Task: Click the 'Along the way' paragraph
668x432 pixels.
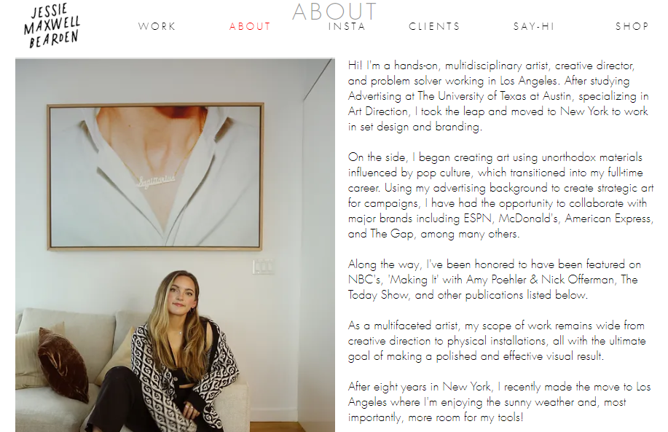Action: [x=494, y=280]
